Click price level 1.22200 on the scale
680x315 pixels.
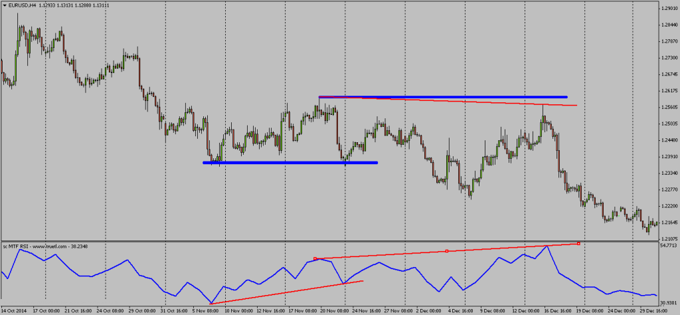click(x=668, y=206)
